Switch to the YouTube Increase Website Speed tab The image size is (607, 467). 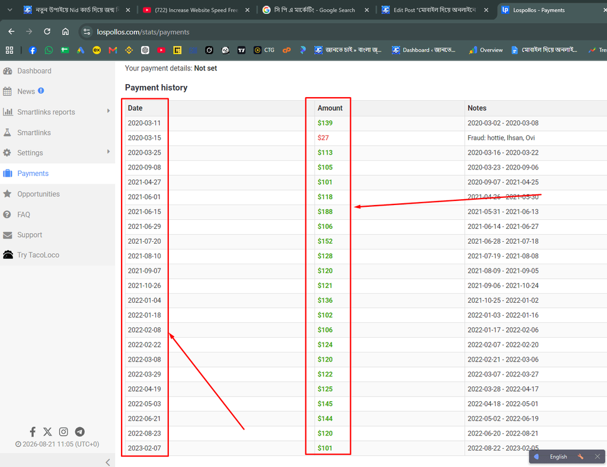coord(196,10)
